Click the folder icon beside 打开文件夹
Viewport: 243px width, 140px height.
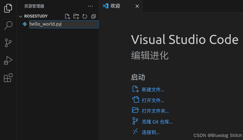(135, 110)
